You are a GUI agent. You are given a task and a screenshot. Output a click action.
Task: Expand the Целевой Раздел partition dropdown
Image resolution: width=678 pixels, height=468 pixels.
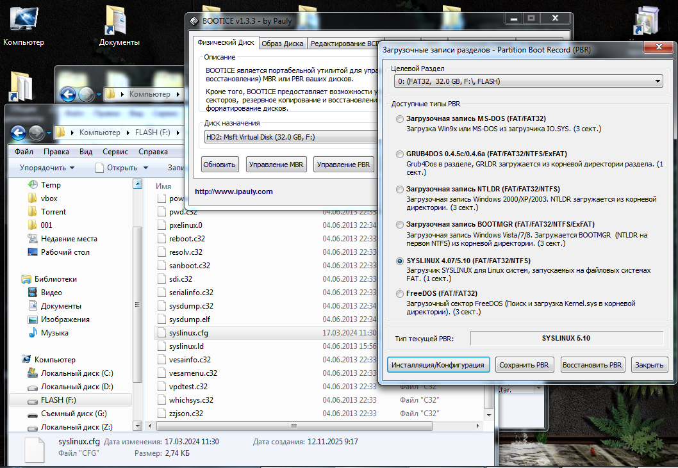(658, 81)
